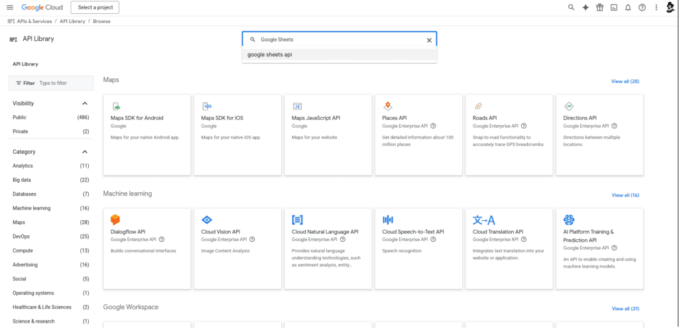Open the hamburger navigation menu

pyautogui.click(x=10, y=7)
